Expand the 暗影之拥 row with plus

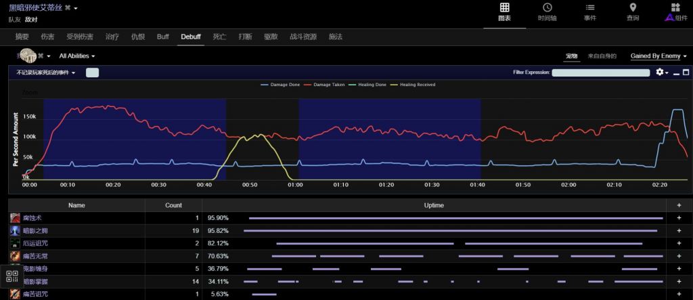tap(678, 231)
